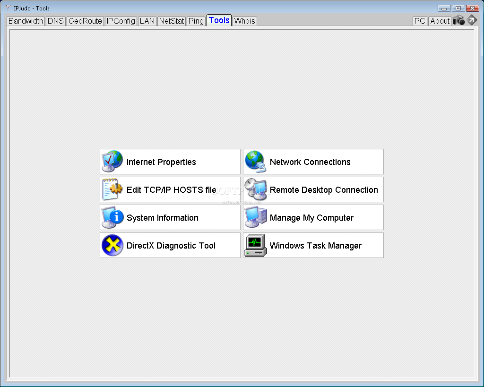Go to the IPConfig tab
484x387 pixels.
point(121,21)
